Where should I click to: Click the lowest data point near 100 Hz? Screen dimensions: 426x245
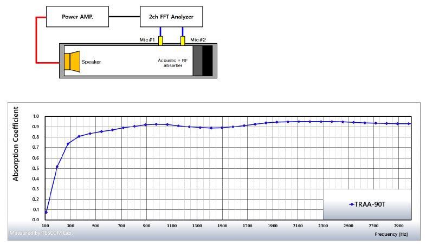pos(46,212)
